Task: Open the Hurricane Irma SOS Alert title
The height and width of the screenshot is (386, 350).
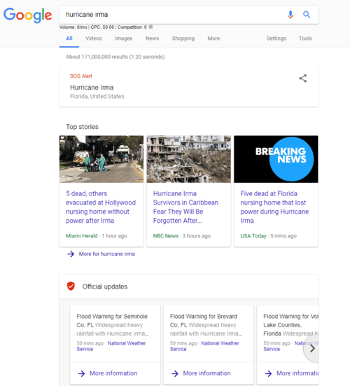Action: coord(92,88)
